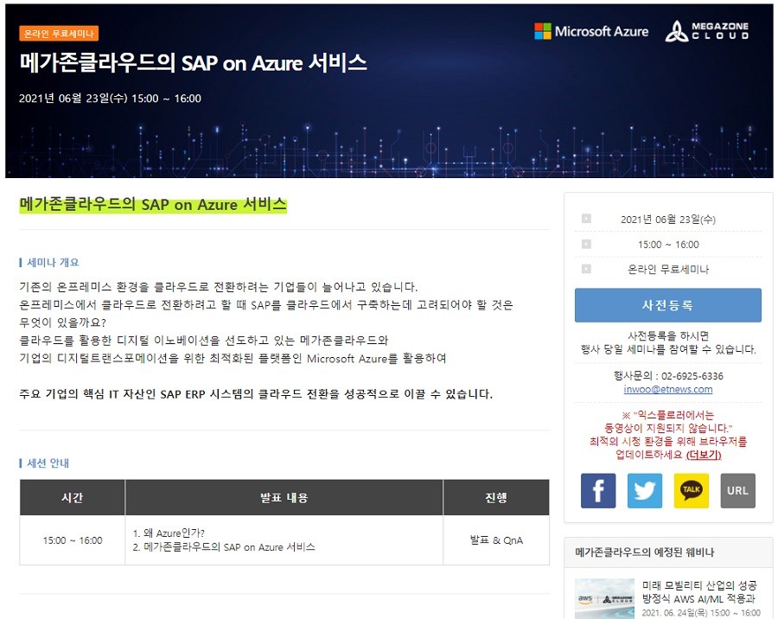Click session item 2. 메가존클라우드의 SAP on Azure 서비스
The height and width of the screenshot is (619, 778).
pyautogui.click(x=224, y=547)
